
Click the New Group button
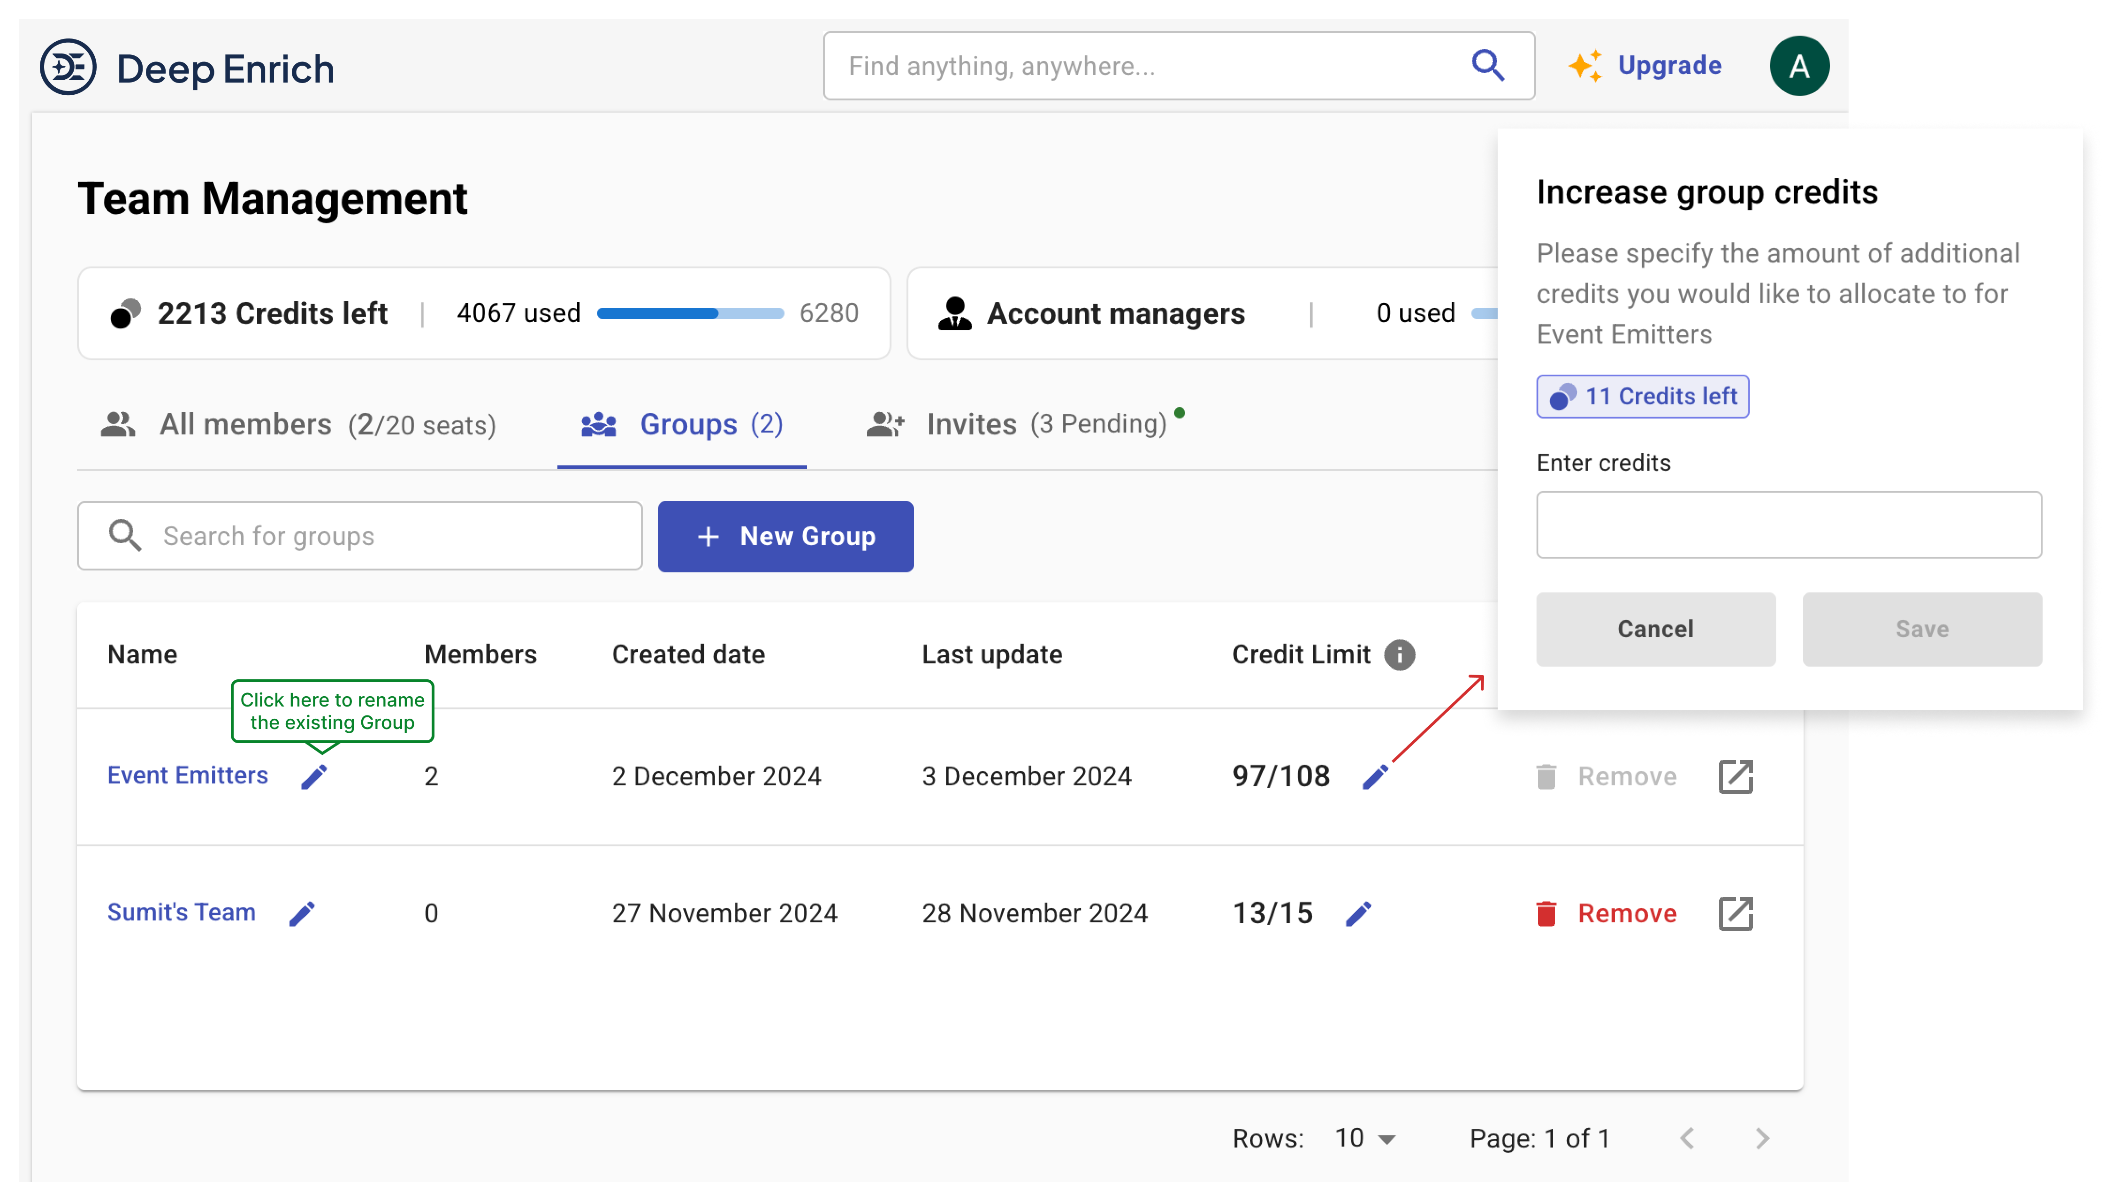coord(784,536)
